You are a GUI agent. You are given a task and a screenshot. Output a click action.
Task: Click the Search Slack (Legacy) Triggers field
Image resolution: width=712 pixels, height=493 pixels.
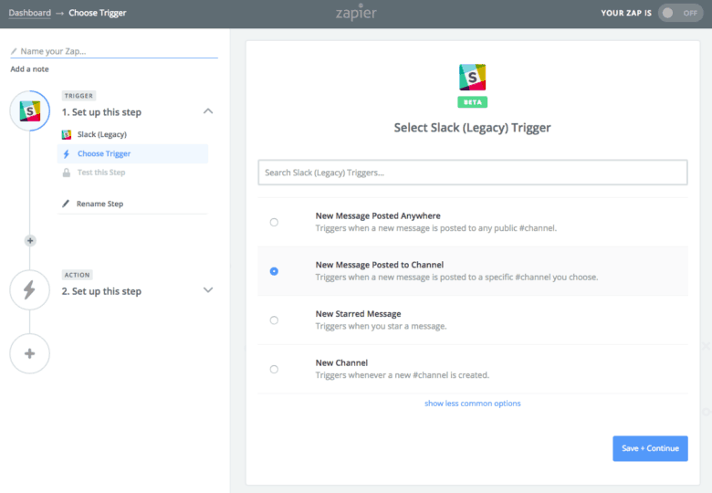472,173
